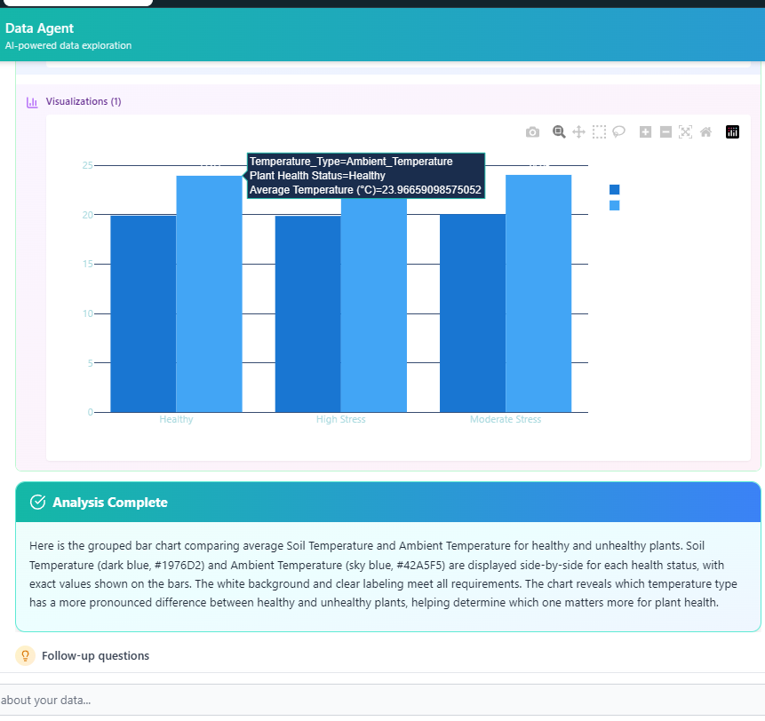Select the Zoom tool in chart modebar
Image resolution: width=765 pixels, height=721 pixels.
click(x=559, y=132)
